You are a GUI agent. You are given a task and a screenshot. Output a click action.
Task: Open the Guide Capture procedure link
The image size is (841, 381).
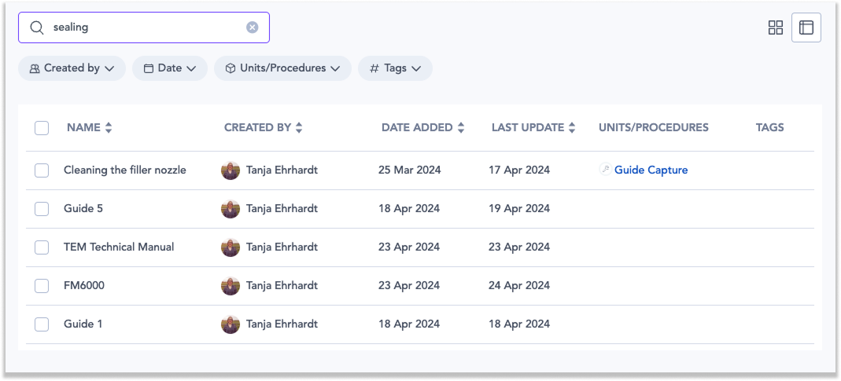(x=651, y=170)
